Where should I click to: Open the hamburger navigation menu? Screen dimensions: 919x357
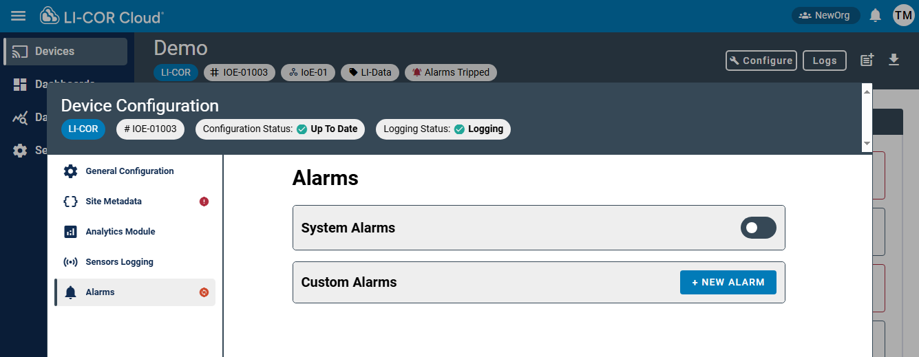pos(19,16)
